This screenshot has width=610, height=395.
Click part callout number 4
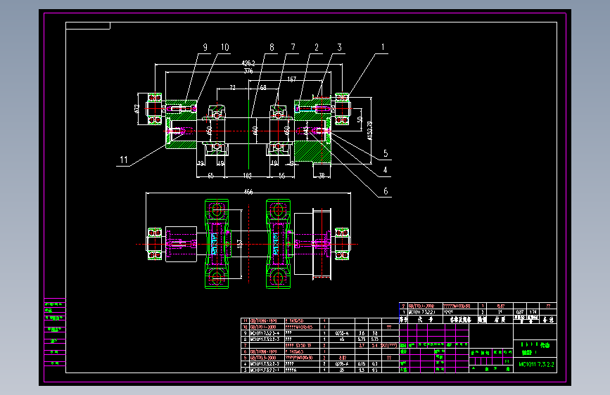pos(385,170)
